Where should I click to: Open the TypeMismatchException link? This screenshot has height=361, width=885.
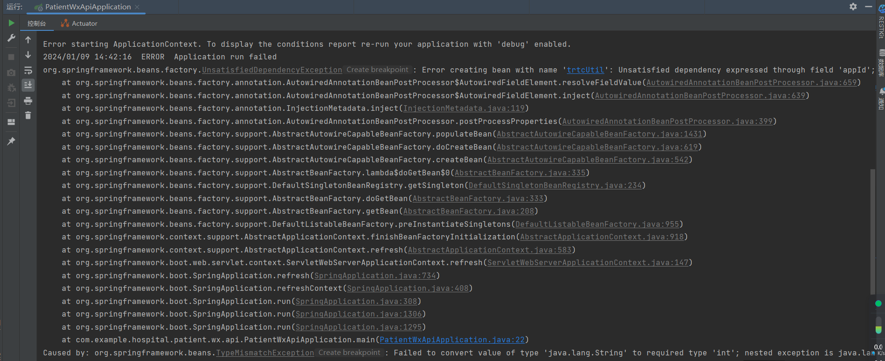pyautogui.click(x=265, y=353)
